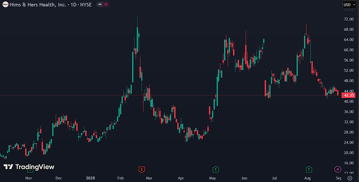Click the Feb time axis label
Screen dimensions: 359x182
[x=121, y=178]
